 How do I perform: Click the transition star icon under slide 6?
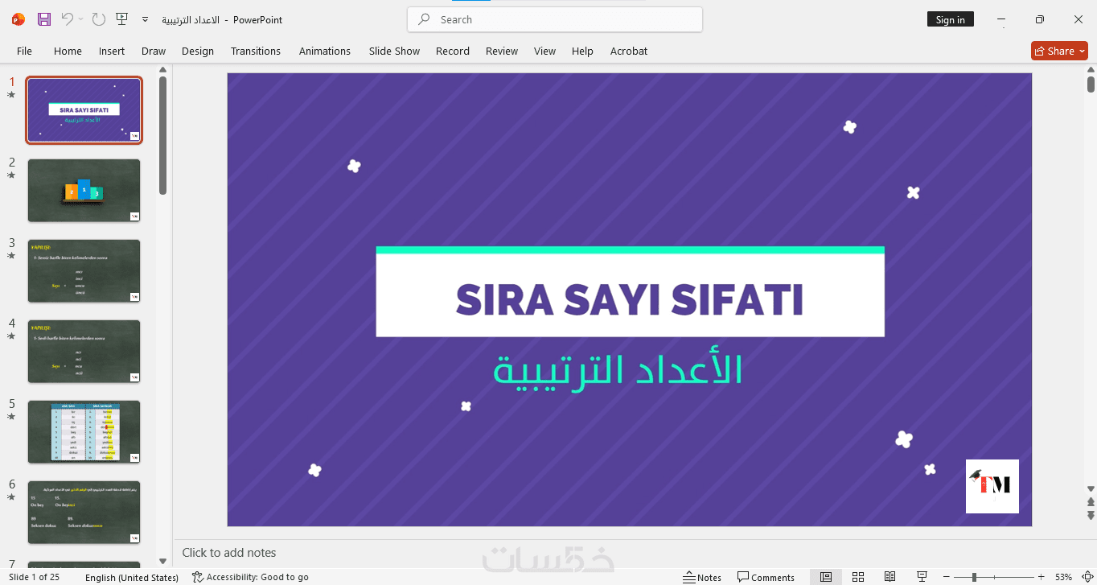11,497
